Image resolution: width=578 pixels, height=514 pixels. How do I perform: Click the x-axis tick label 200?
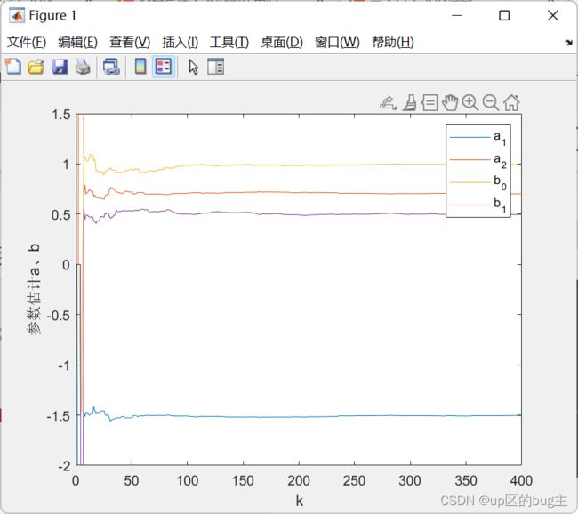(x=299, y=480)
